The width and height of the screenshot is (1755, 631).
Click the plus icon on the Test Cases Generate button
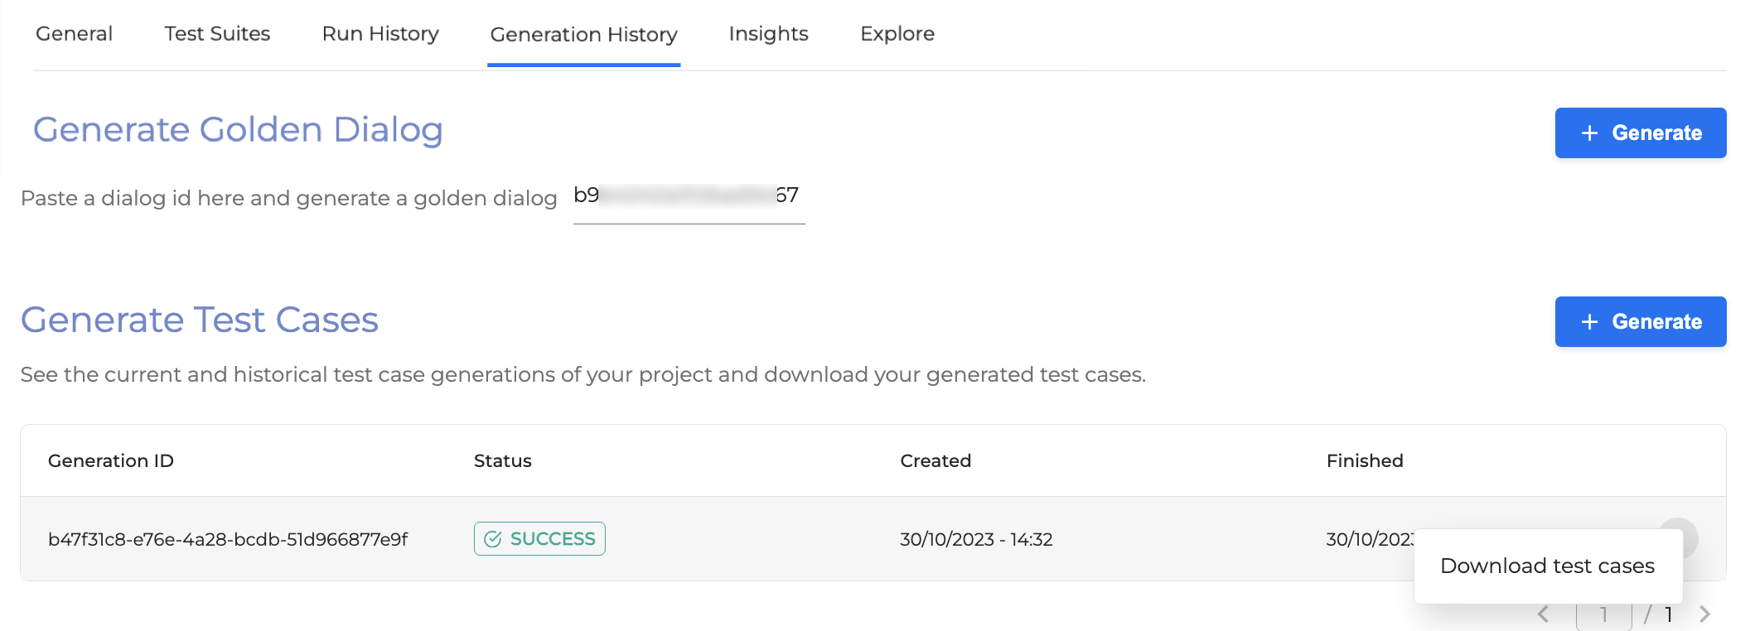1588,321
